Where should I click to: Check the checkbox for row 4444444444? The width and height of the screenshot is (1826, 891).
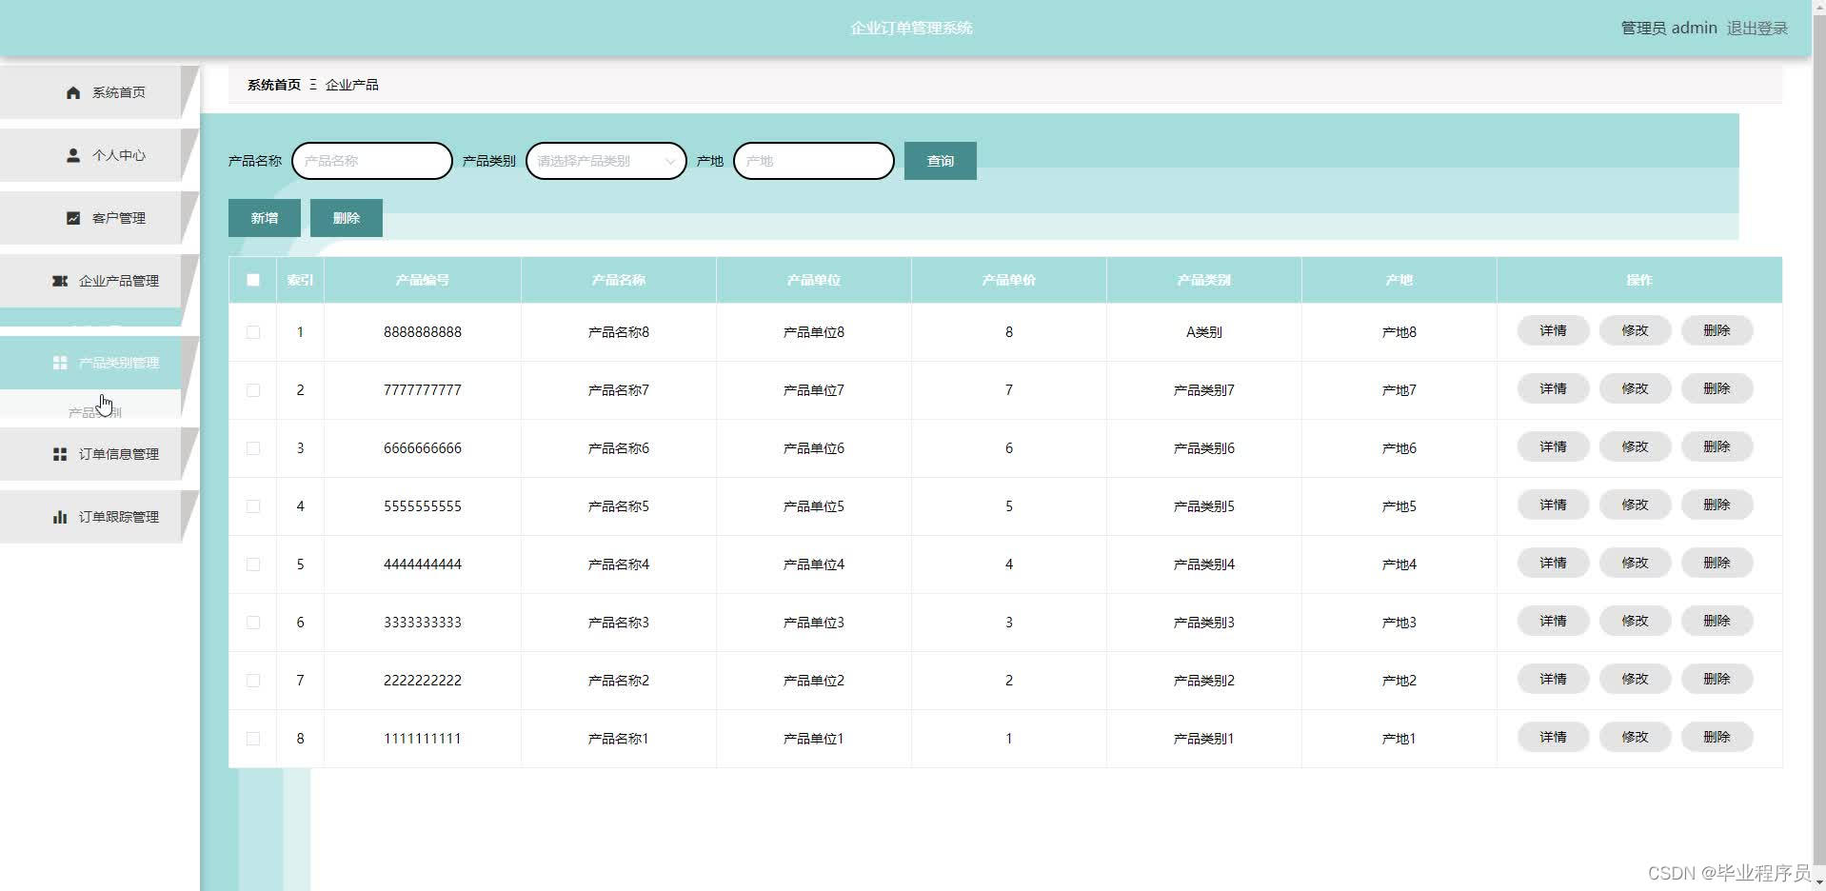253,564
